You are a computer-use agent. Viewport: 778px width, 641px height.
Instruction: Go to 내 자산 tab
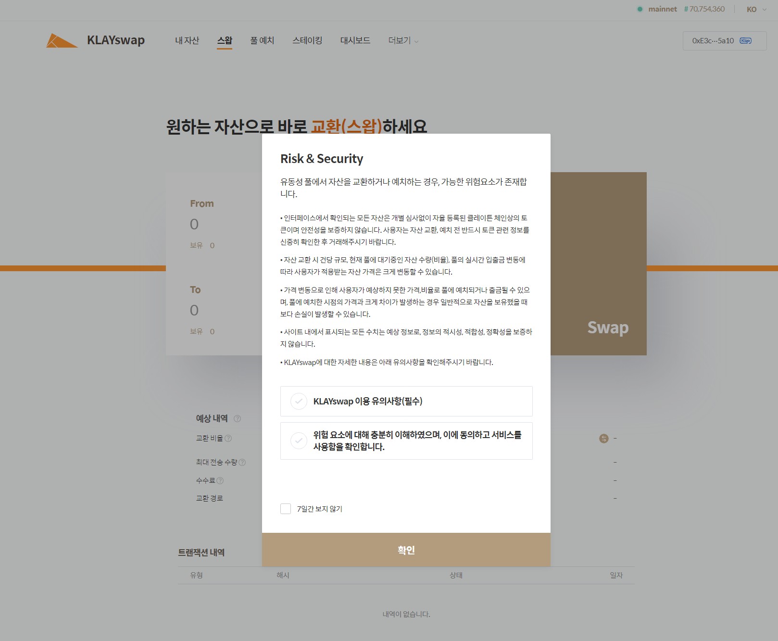(187, 41)
